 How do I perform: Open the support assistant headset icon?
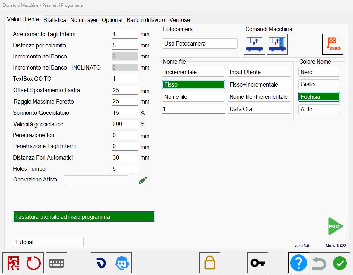point(122,263)
